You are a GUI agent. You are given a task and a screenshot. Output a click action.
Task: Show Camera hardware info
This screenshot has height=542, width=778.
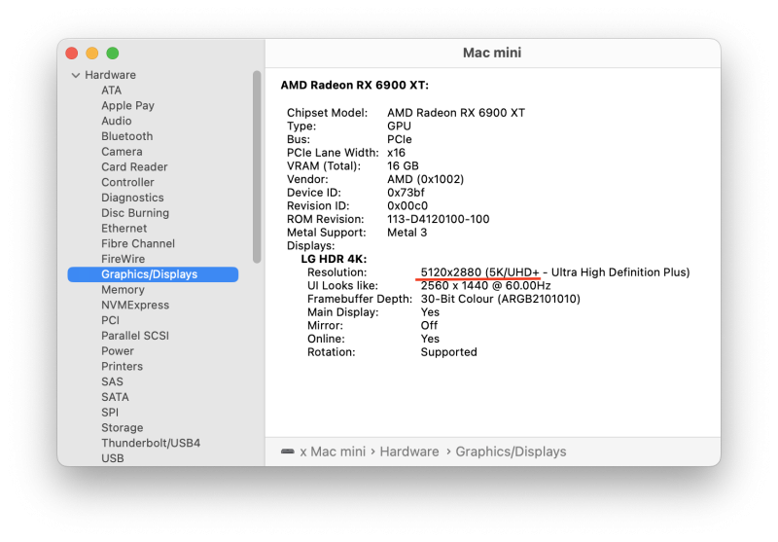pyautogui.click(x=122, y=152)
